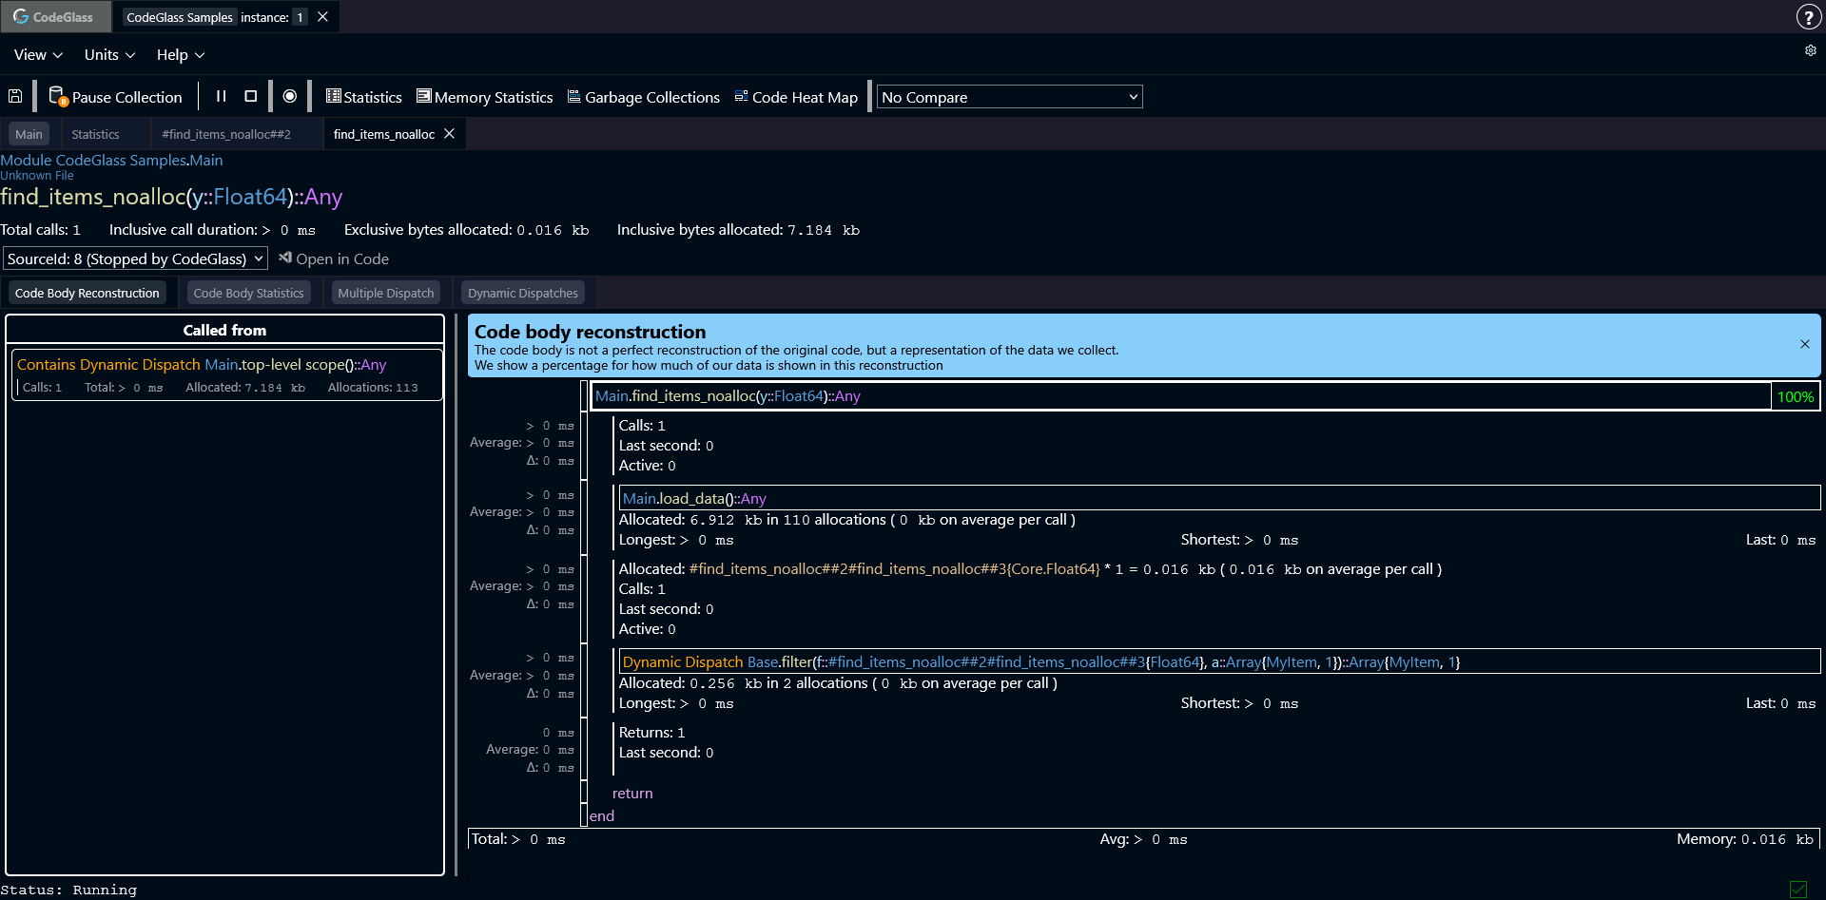Open the settings gear below the help icon

click(x=1811, y=51)
